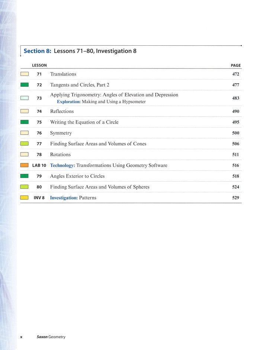Viewport: 260px width, 350px height.
Task: Select Writing the Equation of a Circle
Action: (84, 122)
